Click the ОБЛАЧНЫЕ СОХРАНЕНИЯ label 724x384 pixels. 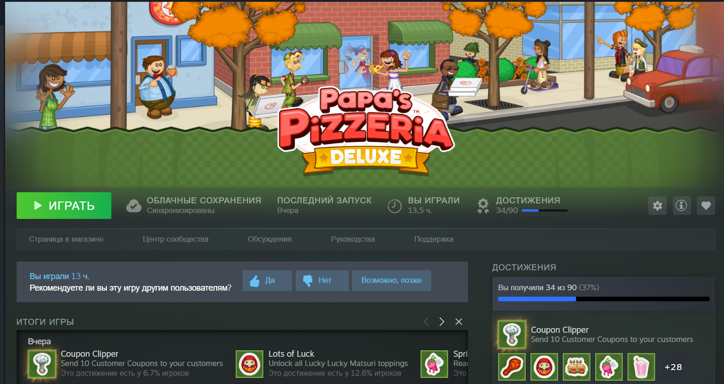pyautogui.click(x=204, y=201)
